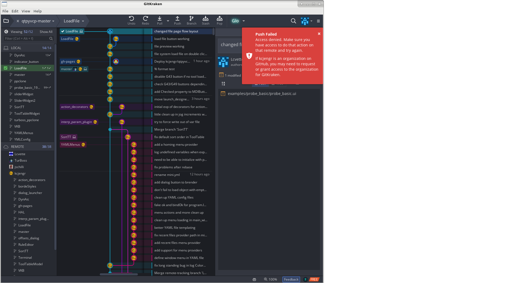Select the remote bordeStyles branch

pyautogui.click(x=27, y=186)
